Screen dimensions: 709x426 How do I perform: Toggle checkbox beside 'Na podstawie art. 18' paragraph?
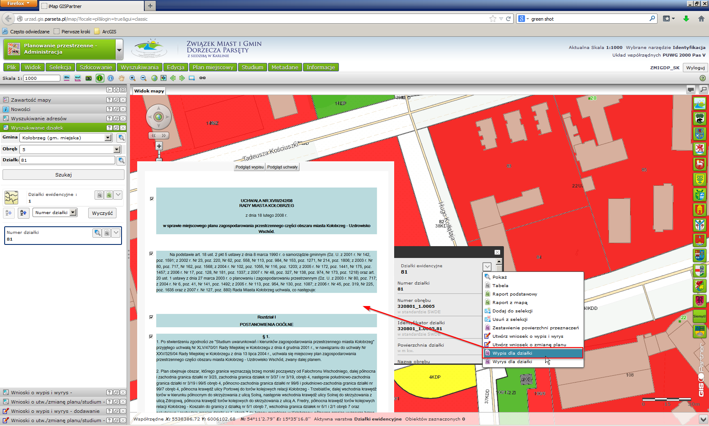[151, 254]
